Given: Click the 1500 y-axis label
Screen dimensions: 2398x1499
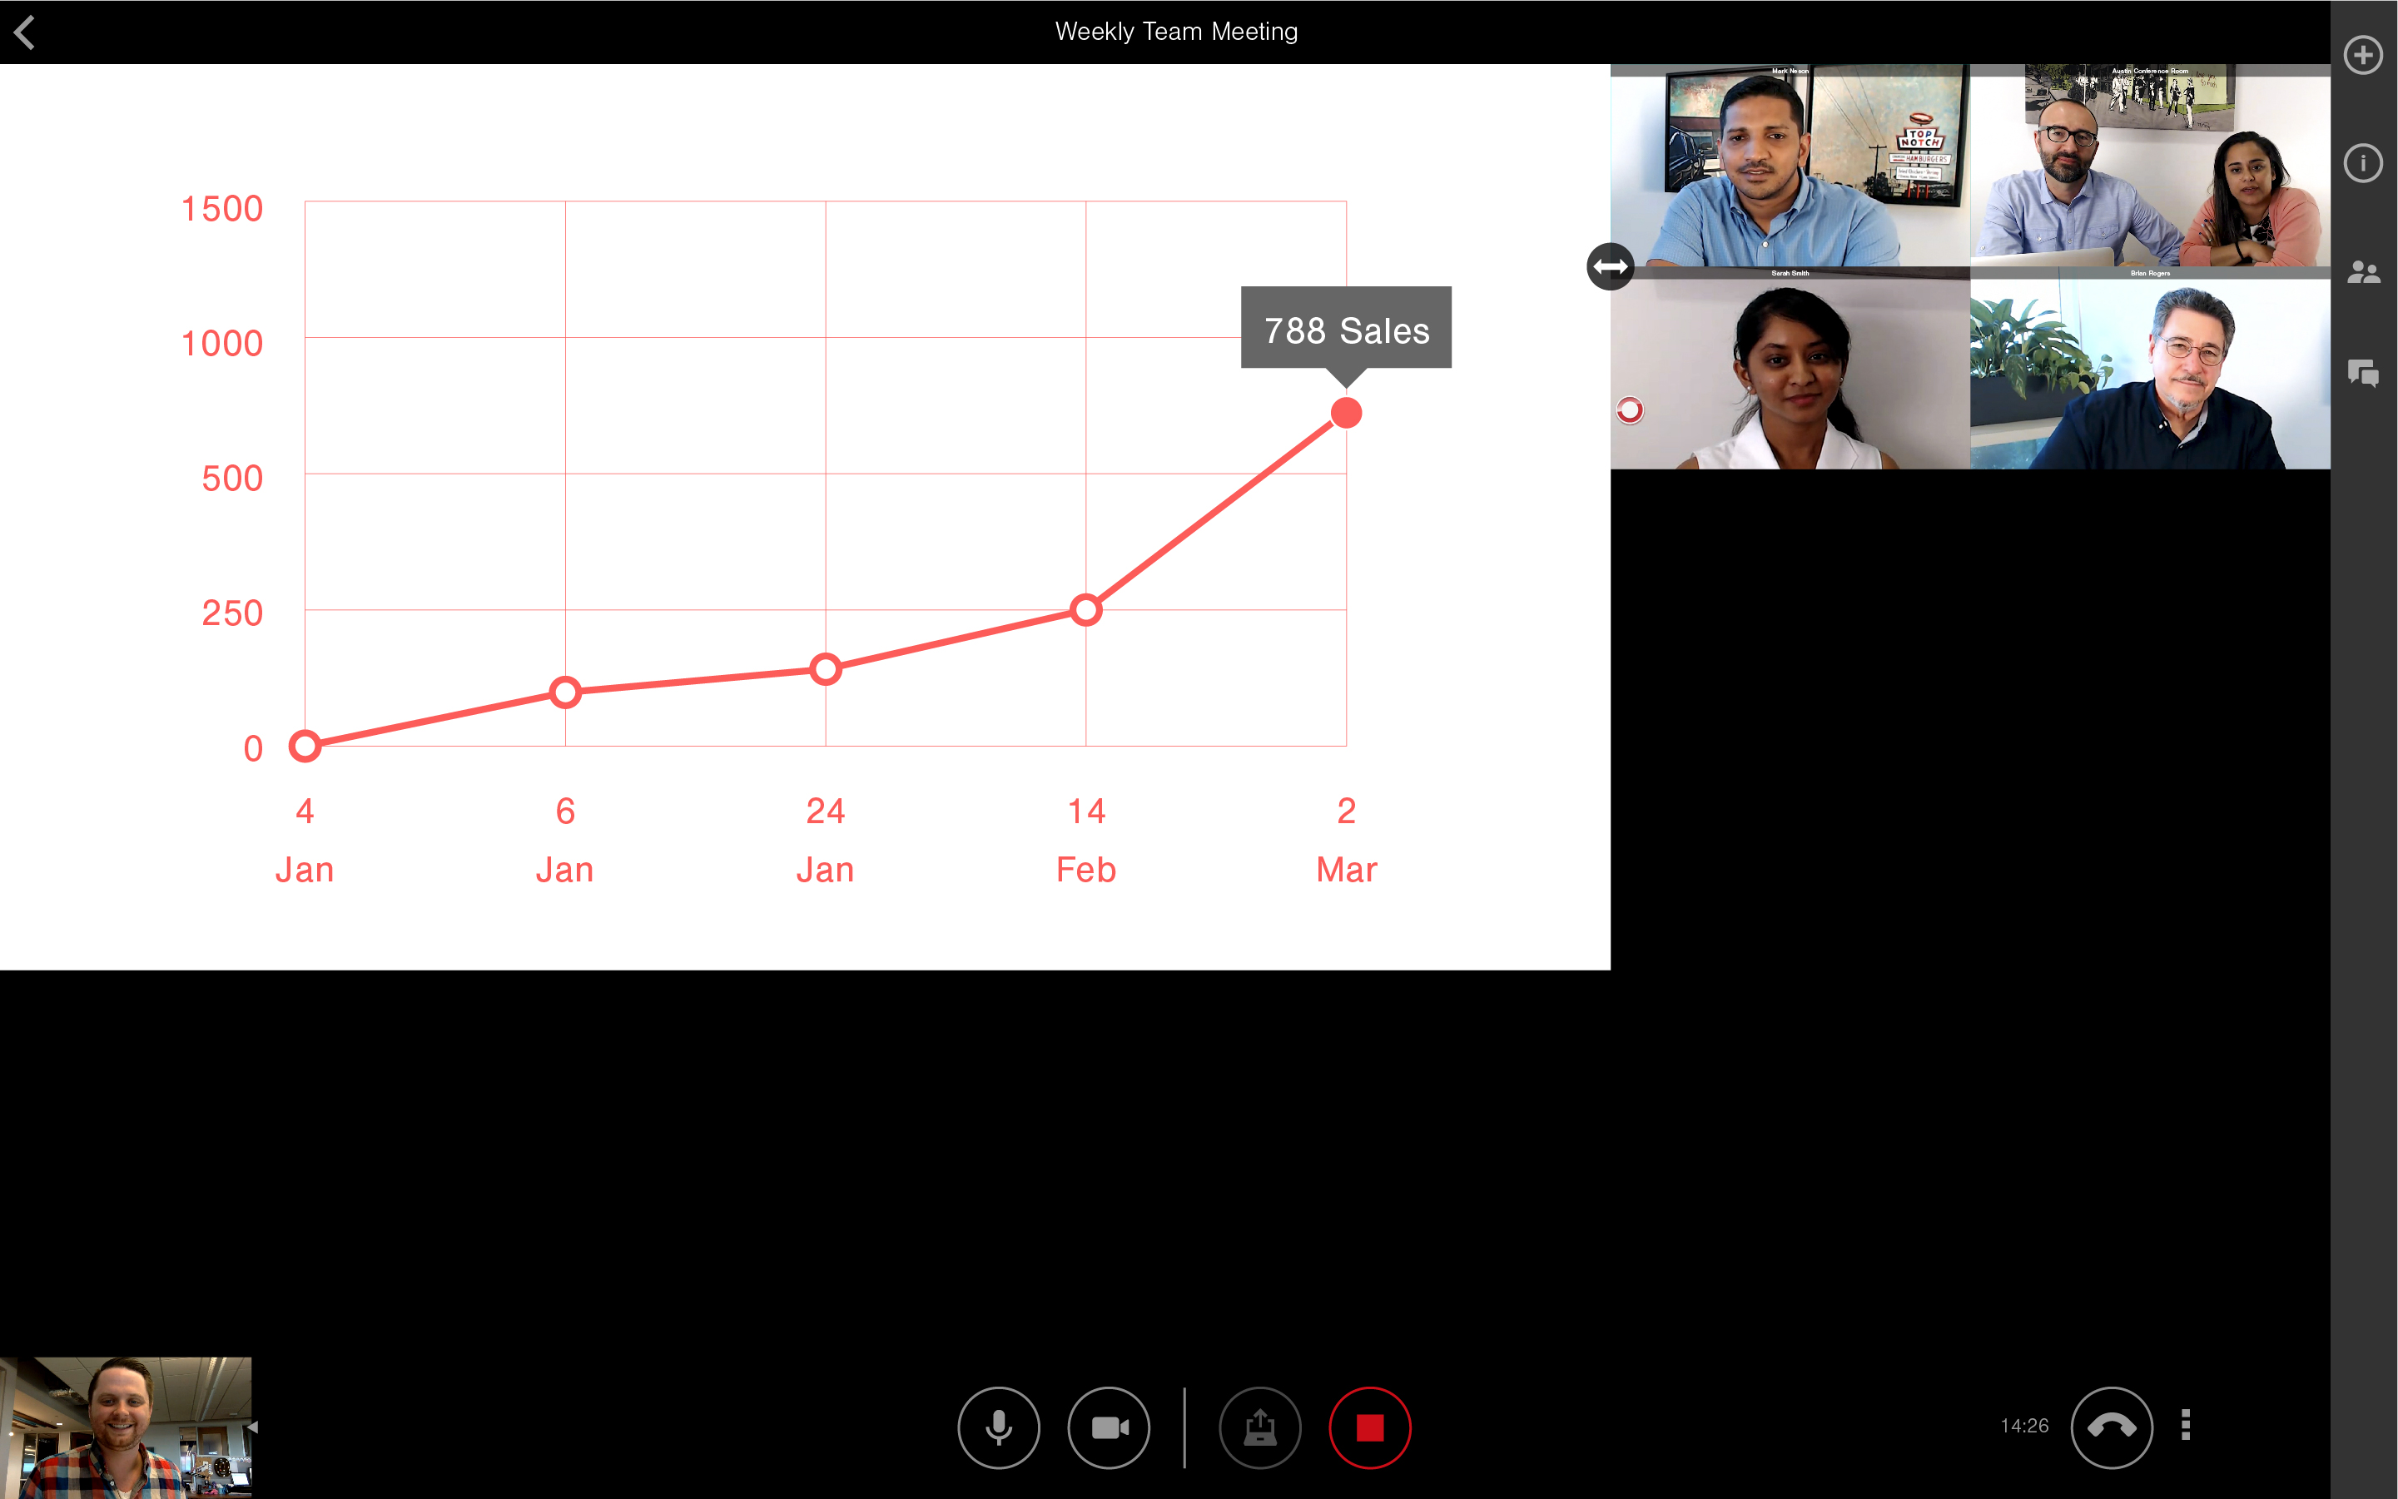Looking at the screenshot, I should (x=221, y=208).
